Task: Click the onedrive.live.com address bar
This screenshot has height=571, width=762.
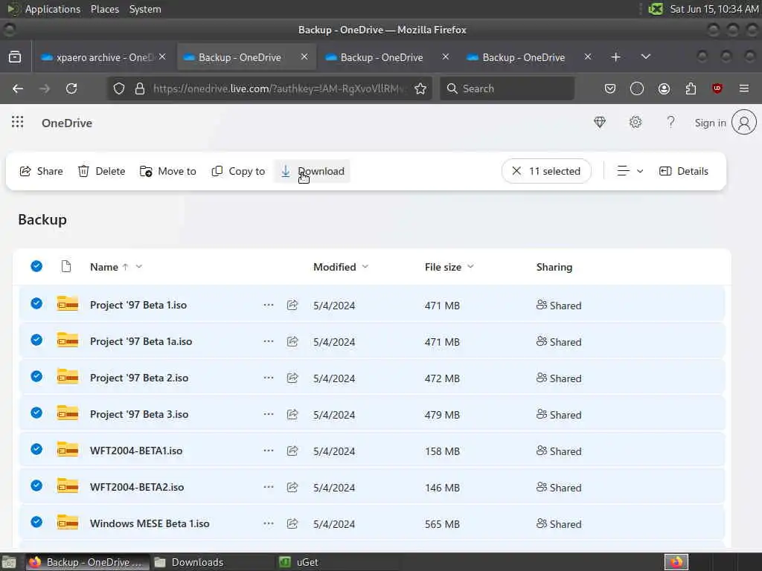Action: coord(278,88)
